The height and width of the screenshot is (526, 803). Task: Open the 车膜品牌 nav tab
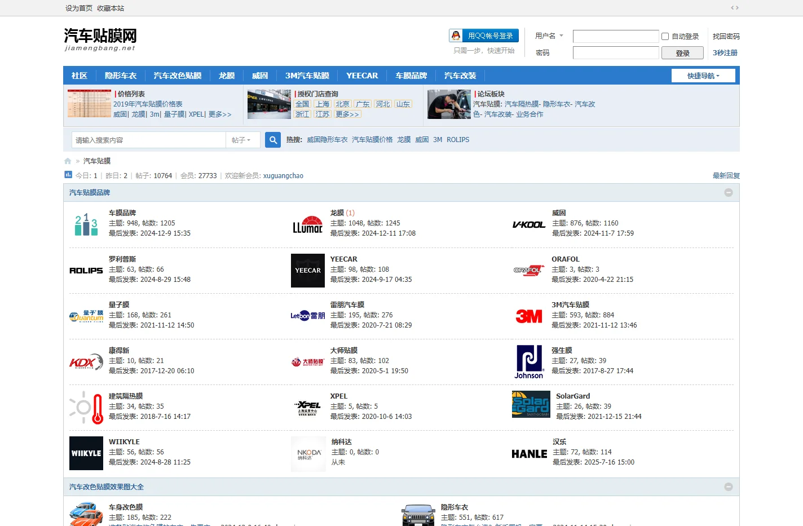coord(411,76)
